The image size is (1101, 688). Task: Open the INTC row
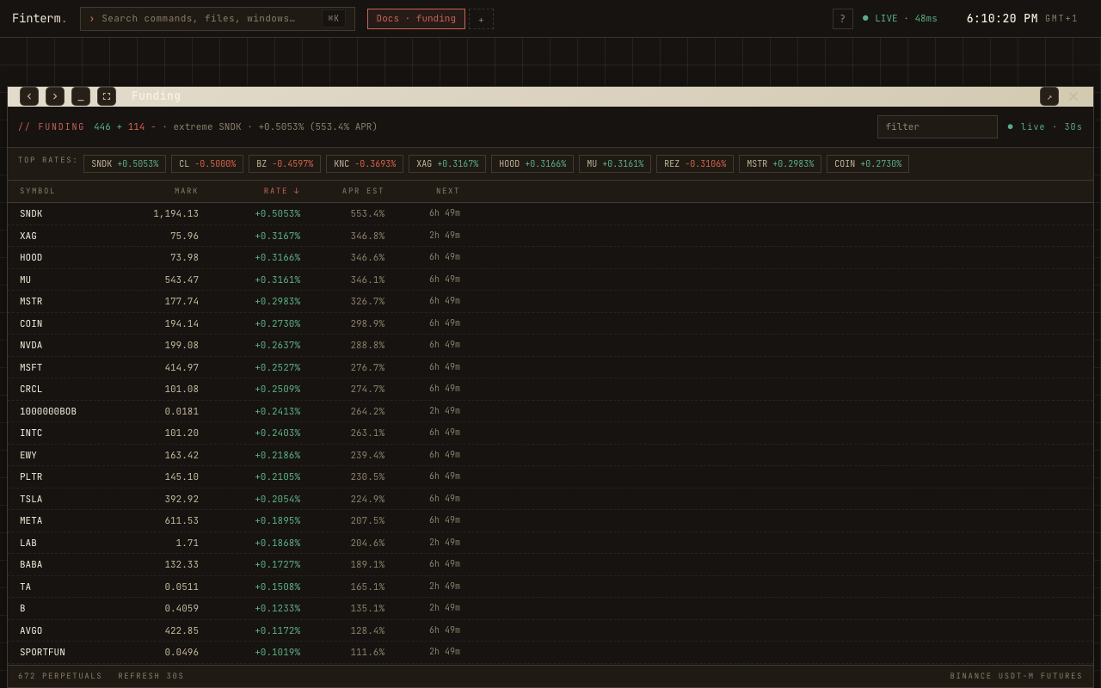[x=550, y=433]
